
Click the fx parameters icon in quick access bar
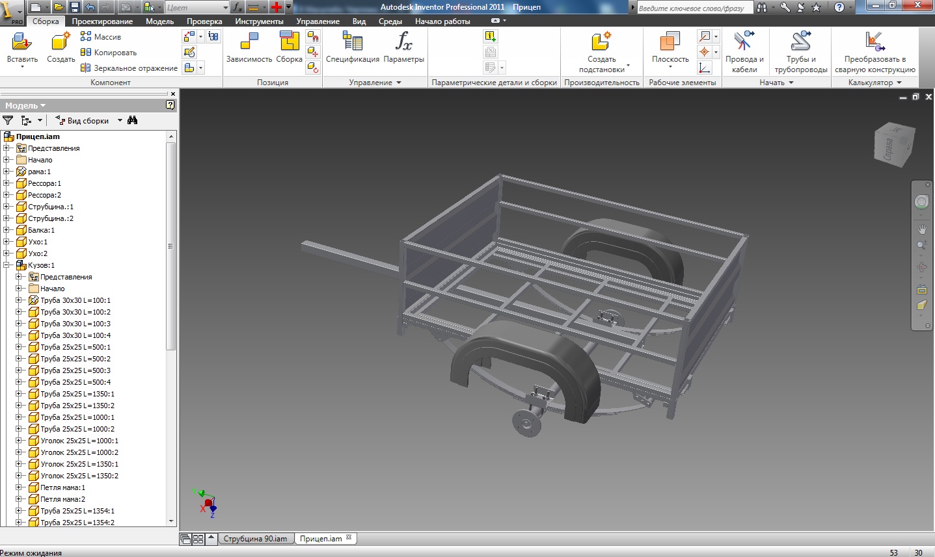pos(238,7)
